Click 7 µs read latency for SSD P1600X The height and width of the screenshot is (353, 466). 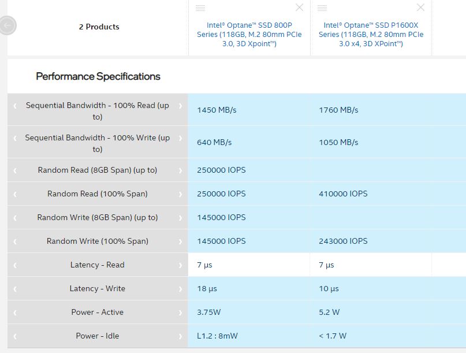[326, 265]
